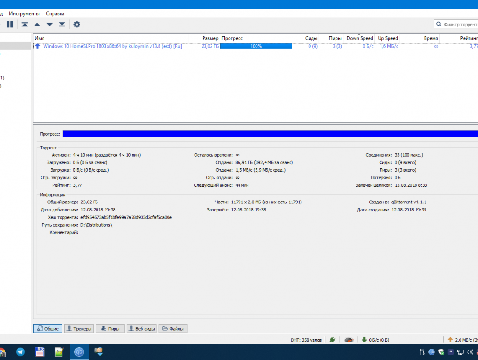
Task: Sort by the Время column header
Action: [419, 38]
